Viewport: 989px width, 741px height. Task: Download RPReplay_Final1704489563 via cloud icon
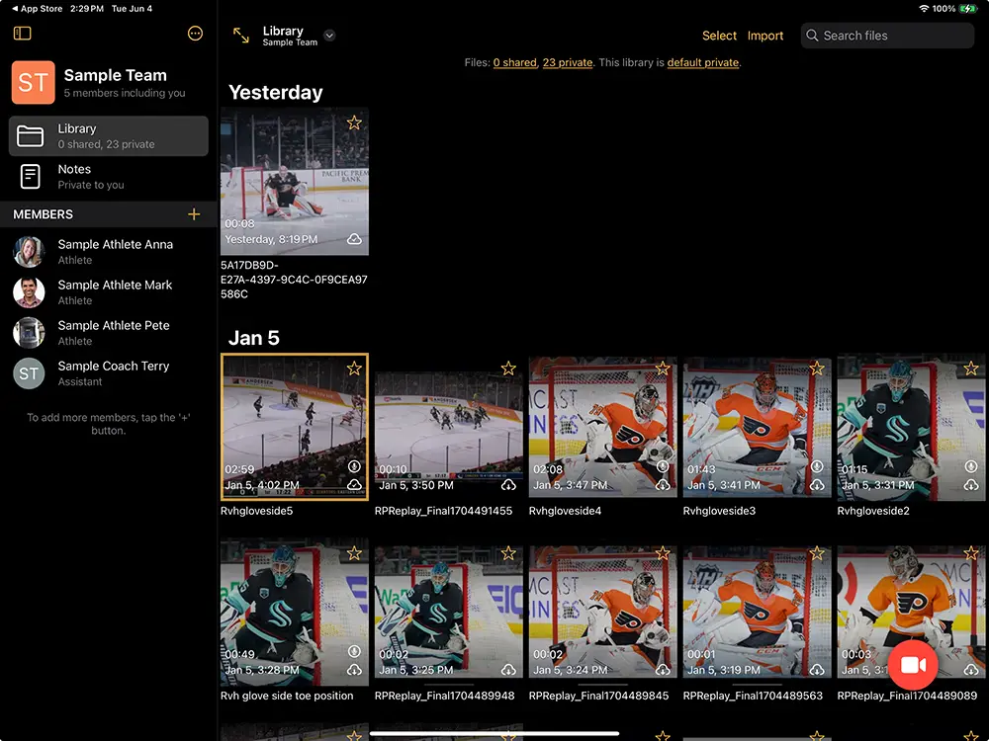coord(817,670)
